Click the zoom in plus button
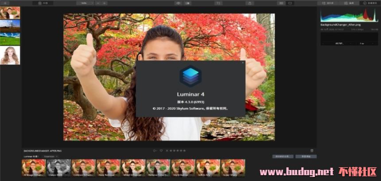This screenshot has width=381, height=181. click(104, 3)
